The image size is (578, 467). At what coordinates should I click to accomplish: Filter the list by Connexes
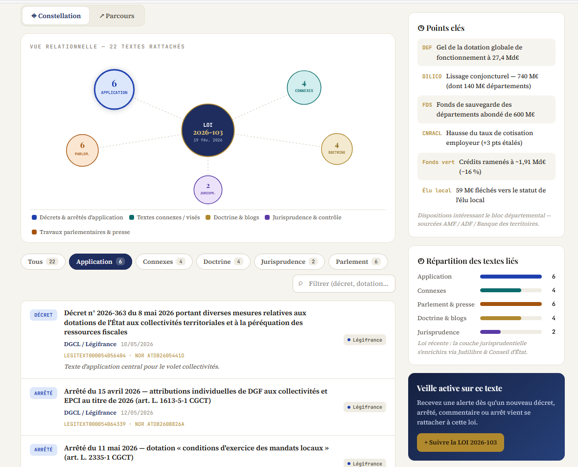click(164, 262)
